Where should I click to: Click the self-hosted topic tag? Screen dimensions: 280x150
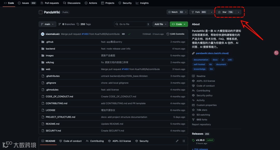[x=199, y=65]
